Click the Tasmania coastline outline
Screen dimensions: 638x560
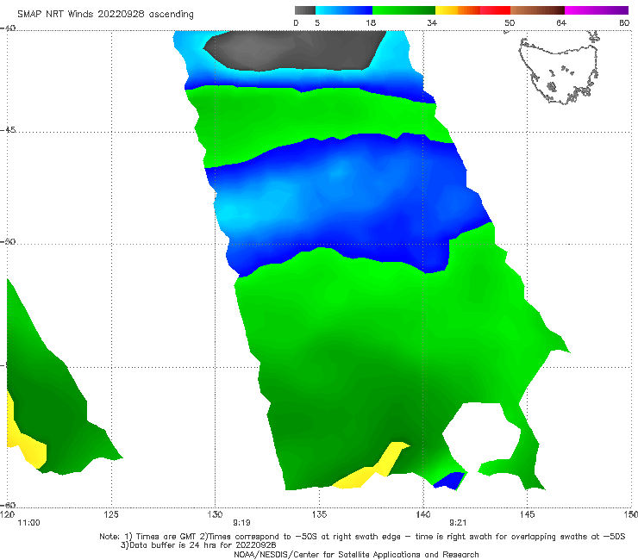pos(559,69)
